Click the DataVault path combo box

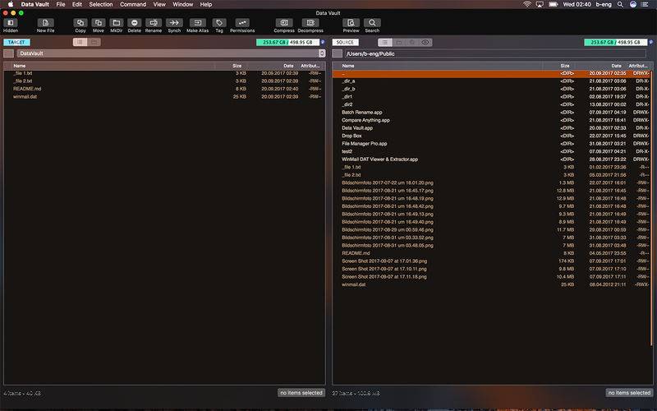[171, 53]
